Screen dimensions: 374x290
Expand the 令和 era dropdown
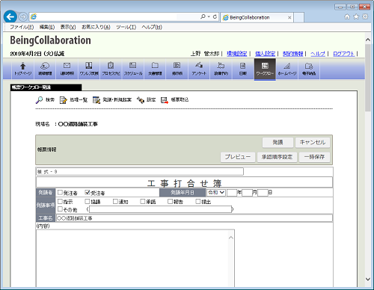[x=216, y=193]
